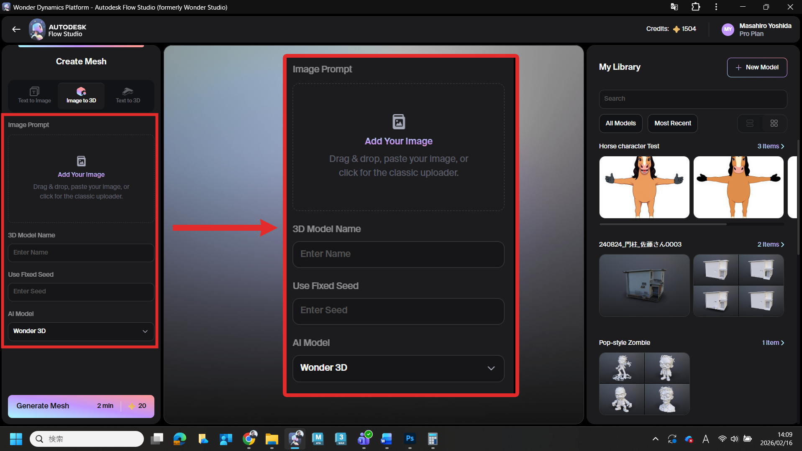This screenshot has width=802, height=451.
Task: Expand the 240824 folder 2 Items link
Action: [x=771, y=245]
